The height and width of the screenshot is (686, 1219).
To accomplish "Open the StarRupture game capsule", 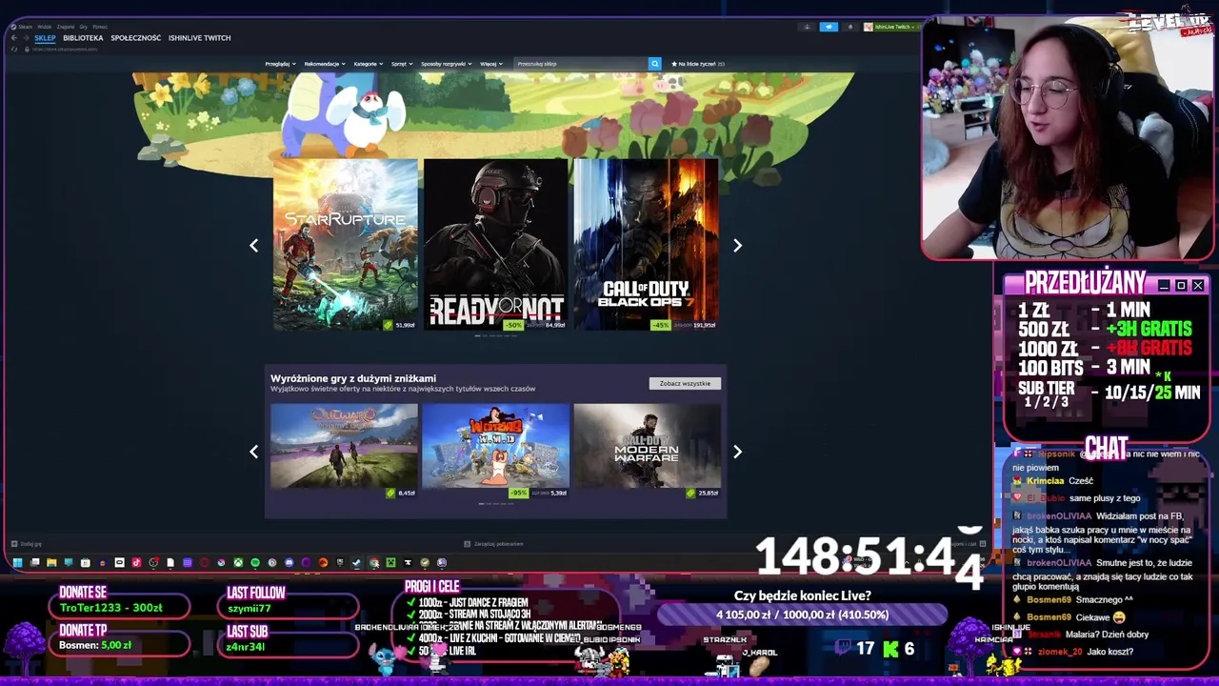I will tap(345, 245).
